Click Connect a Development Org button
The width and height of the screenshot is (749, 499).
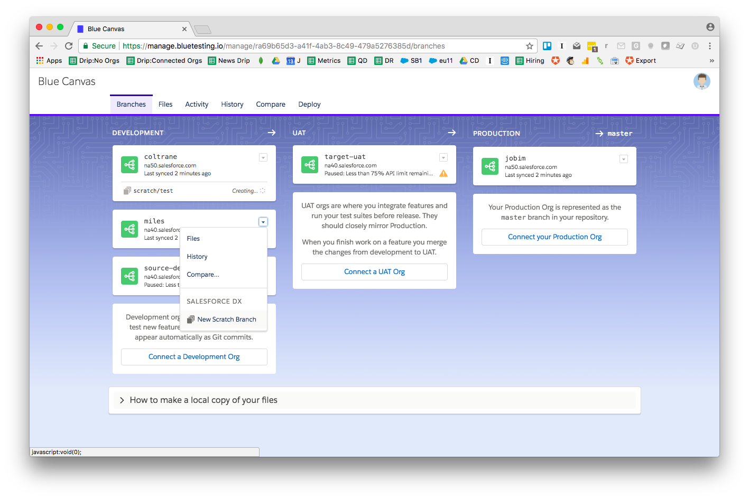point(194,357)
